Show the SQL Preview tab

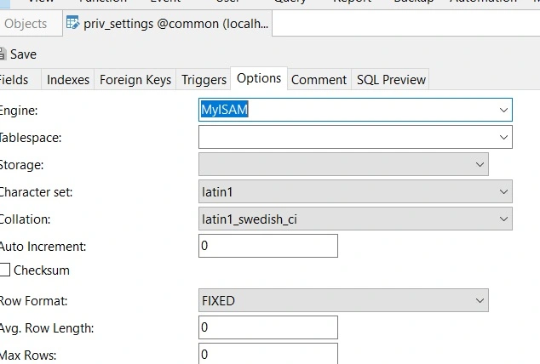(x=391, y=80)
